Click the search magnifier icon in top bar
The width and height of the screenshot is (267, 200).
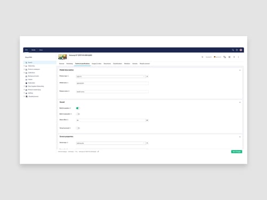(x=233, y=50)
